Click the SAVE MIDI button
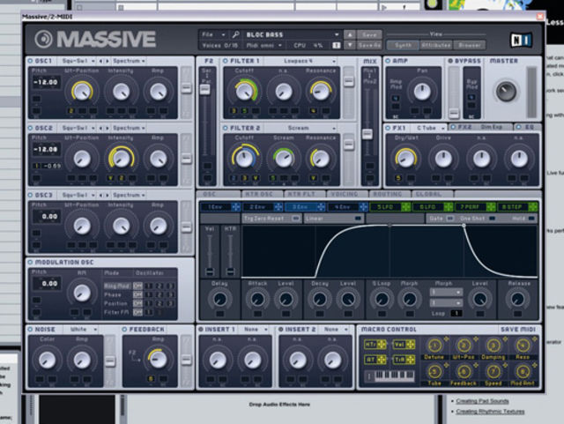 pyautogui.click(x=518, y=330)
